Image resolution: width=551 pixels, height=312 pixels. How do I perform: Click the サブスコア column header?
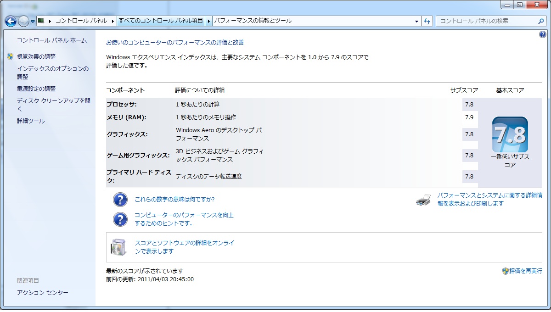click(x=464, y=90)
